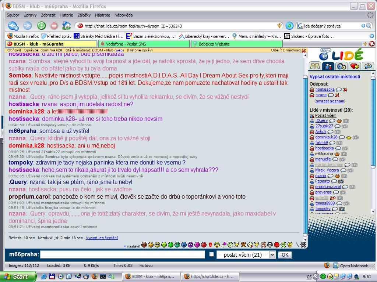377x282 pixels.
Task: Click the 'Vypsat ostatní místnosti' link
Action: point(335,77)
